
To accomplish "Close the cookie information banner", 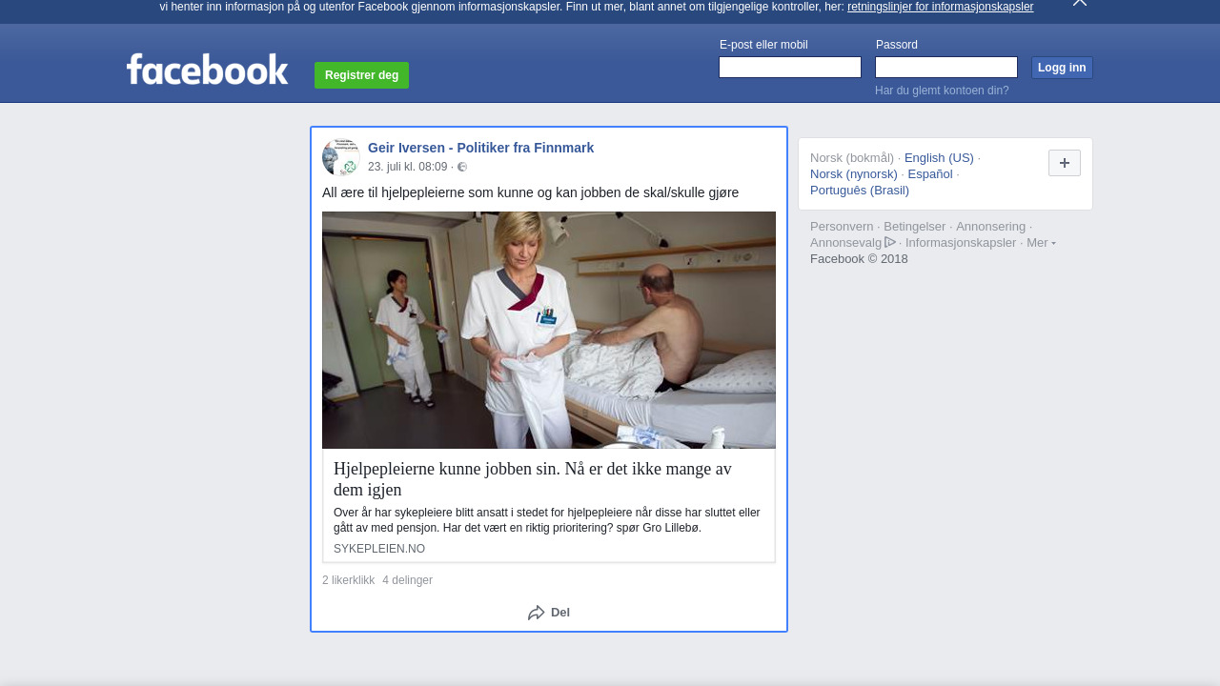I will point(1080,3).
